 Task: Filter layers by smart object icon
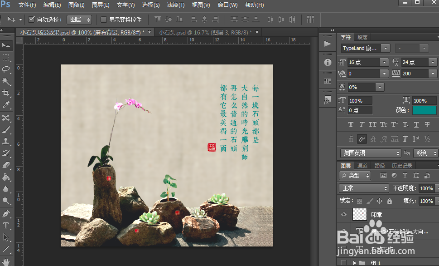click(x=427, y=176)
